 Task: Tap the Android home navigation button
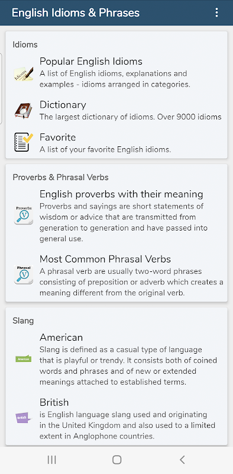[117, 460]
